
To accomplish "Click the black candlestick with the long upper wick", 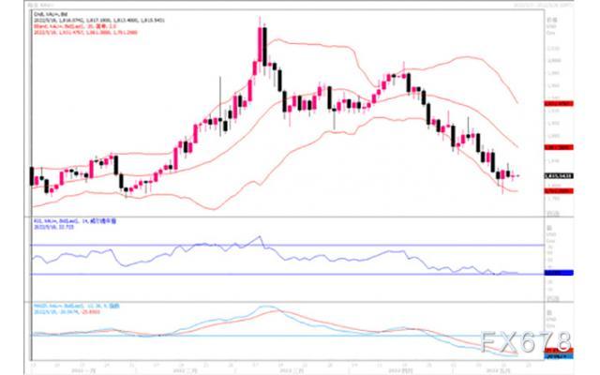I will tap(220, 105).
